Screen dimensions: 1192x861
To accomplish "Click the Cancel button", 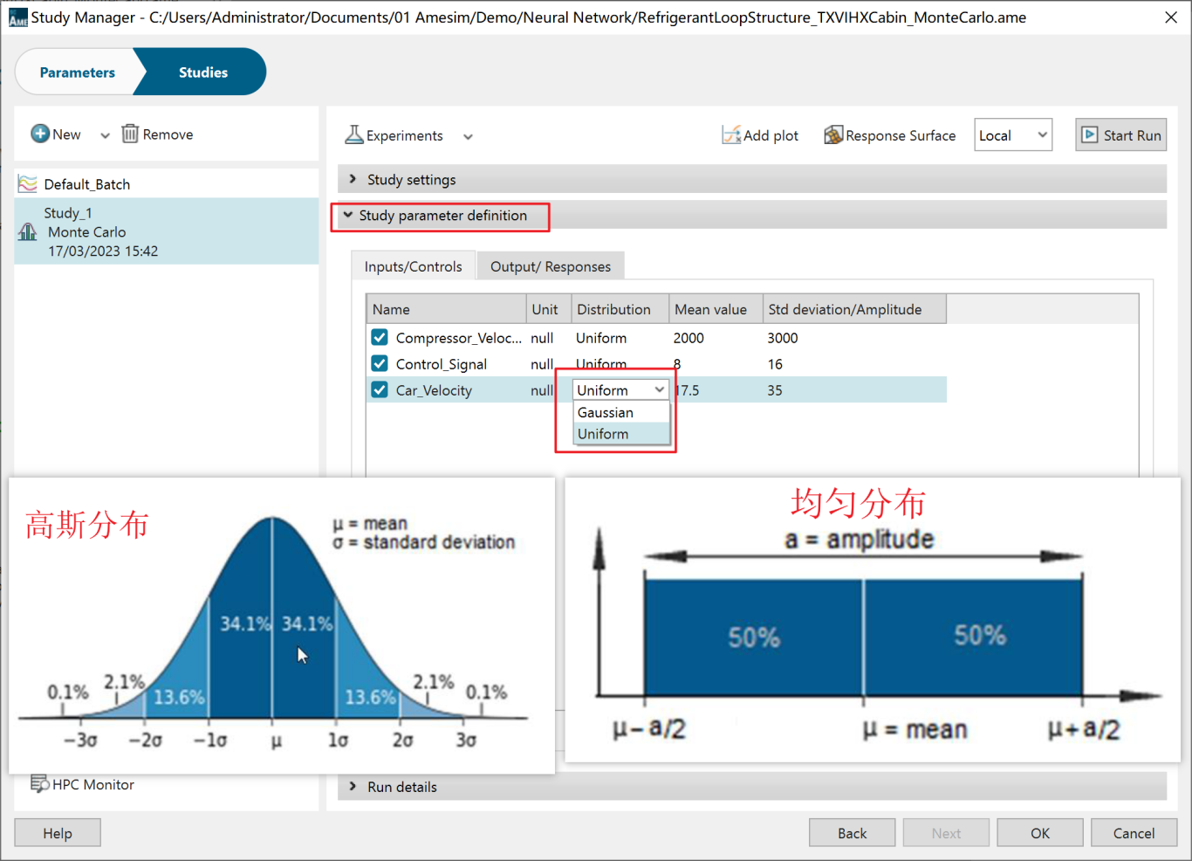I will tap(1134, 833).
